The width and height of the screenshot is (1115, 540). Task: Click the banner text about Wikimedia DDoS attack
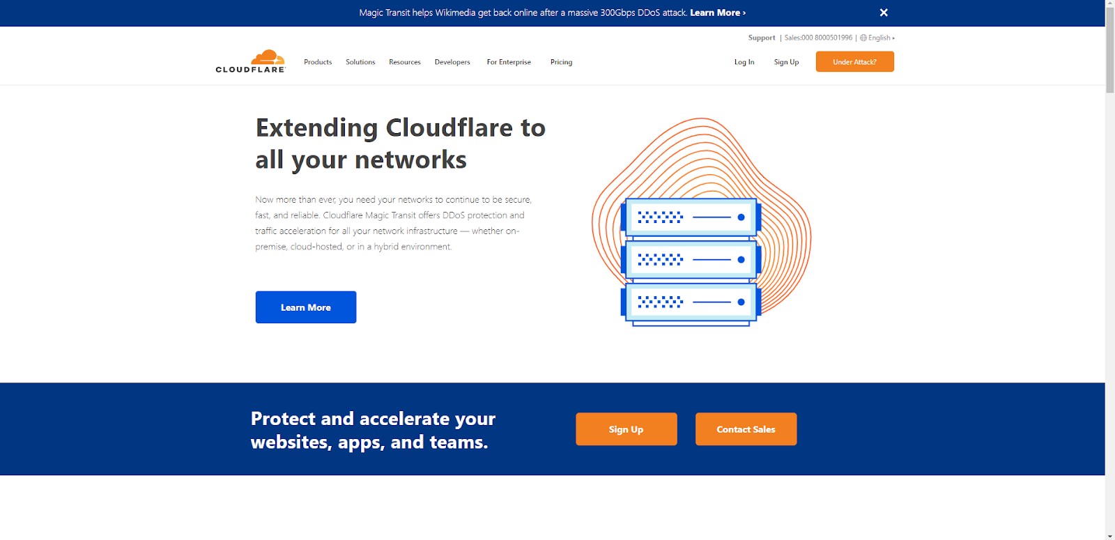(x=523, y=13)
